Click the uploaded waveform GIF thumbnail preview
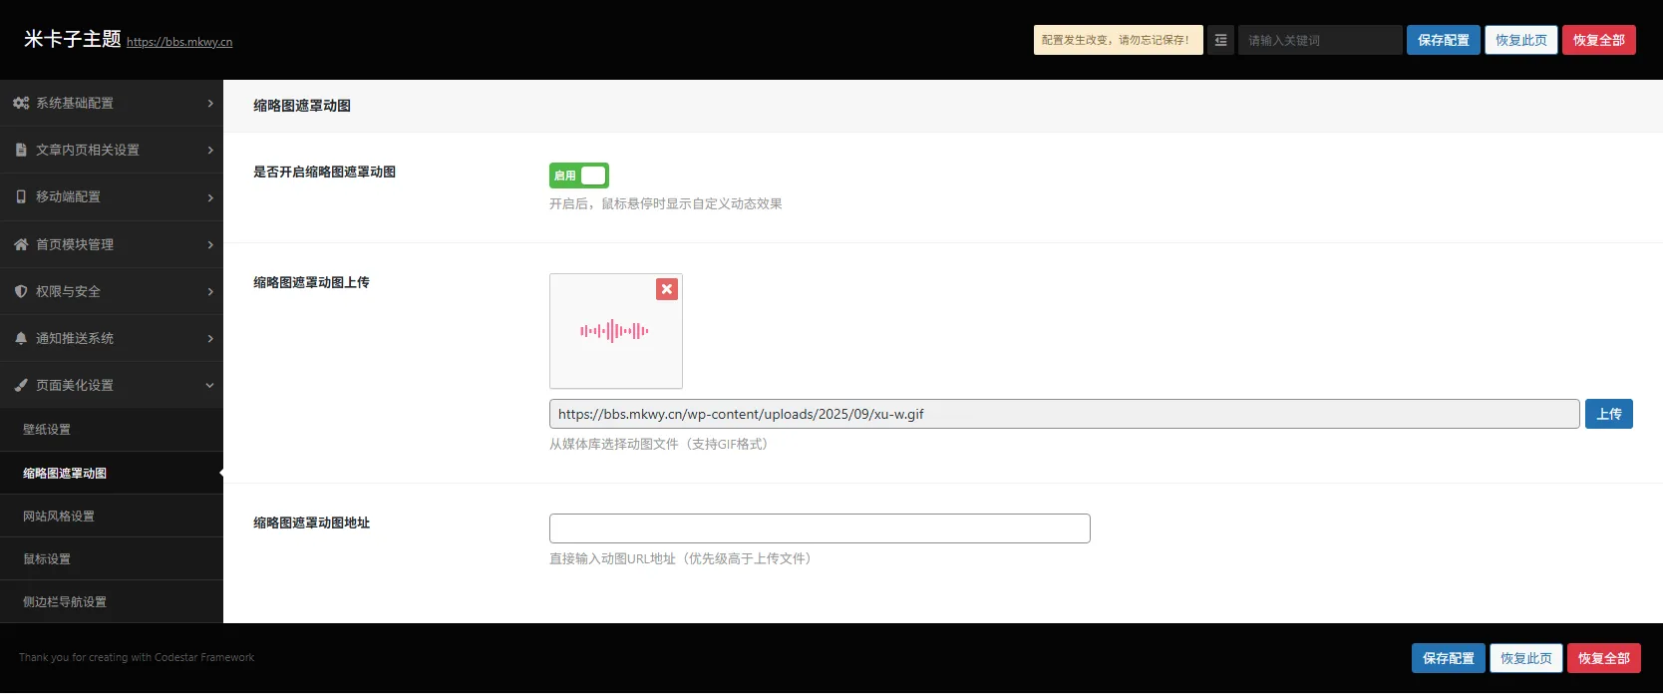 click(615, 332)
